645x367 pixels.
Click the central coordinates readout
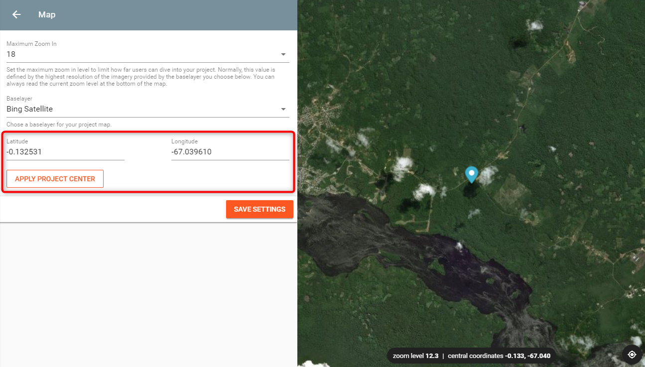tap(499, 356)
